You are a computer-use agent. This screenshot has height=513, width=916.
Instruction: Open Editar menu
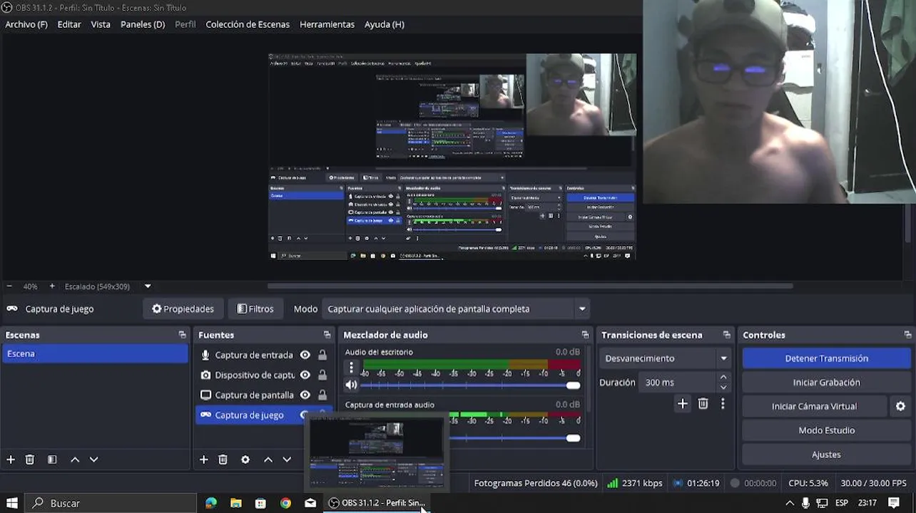(69, 24)
